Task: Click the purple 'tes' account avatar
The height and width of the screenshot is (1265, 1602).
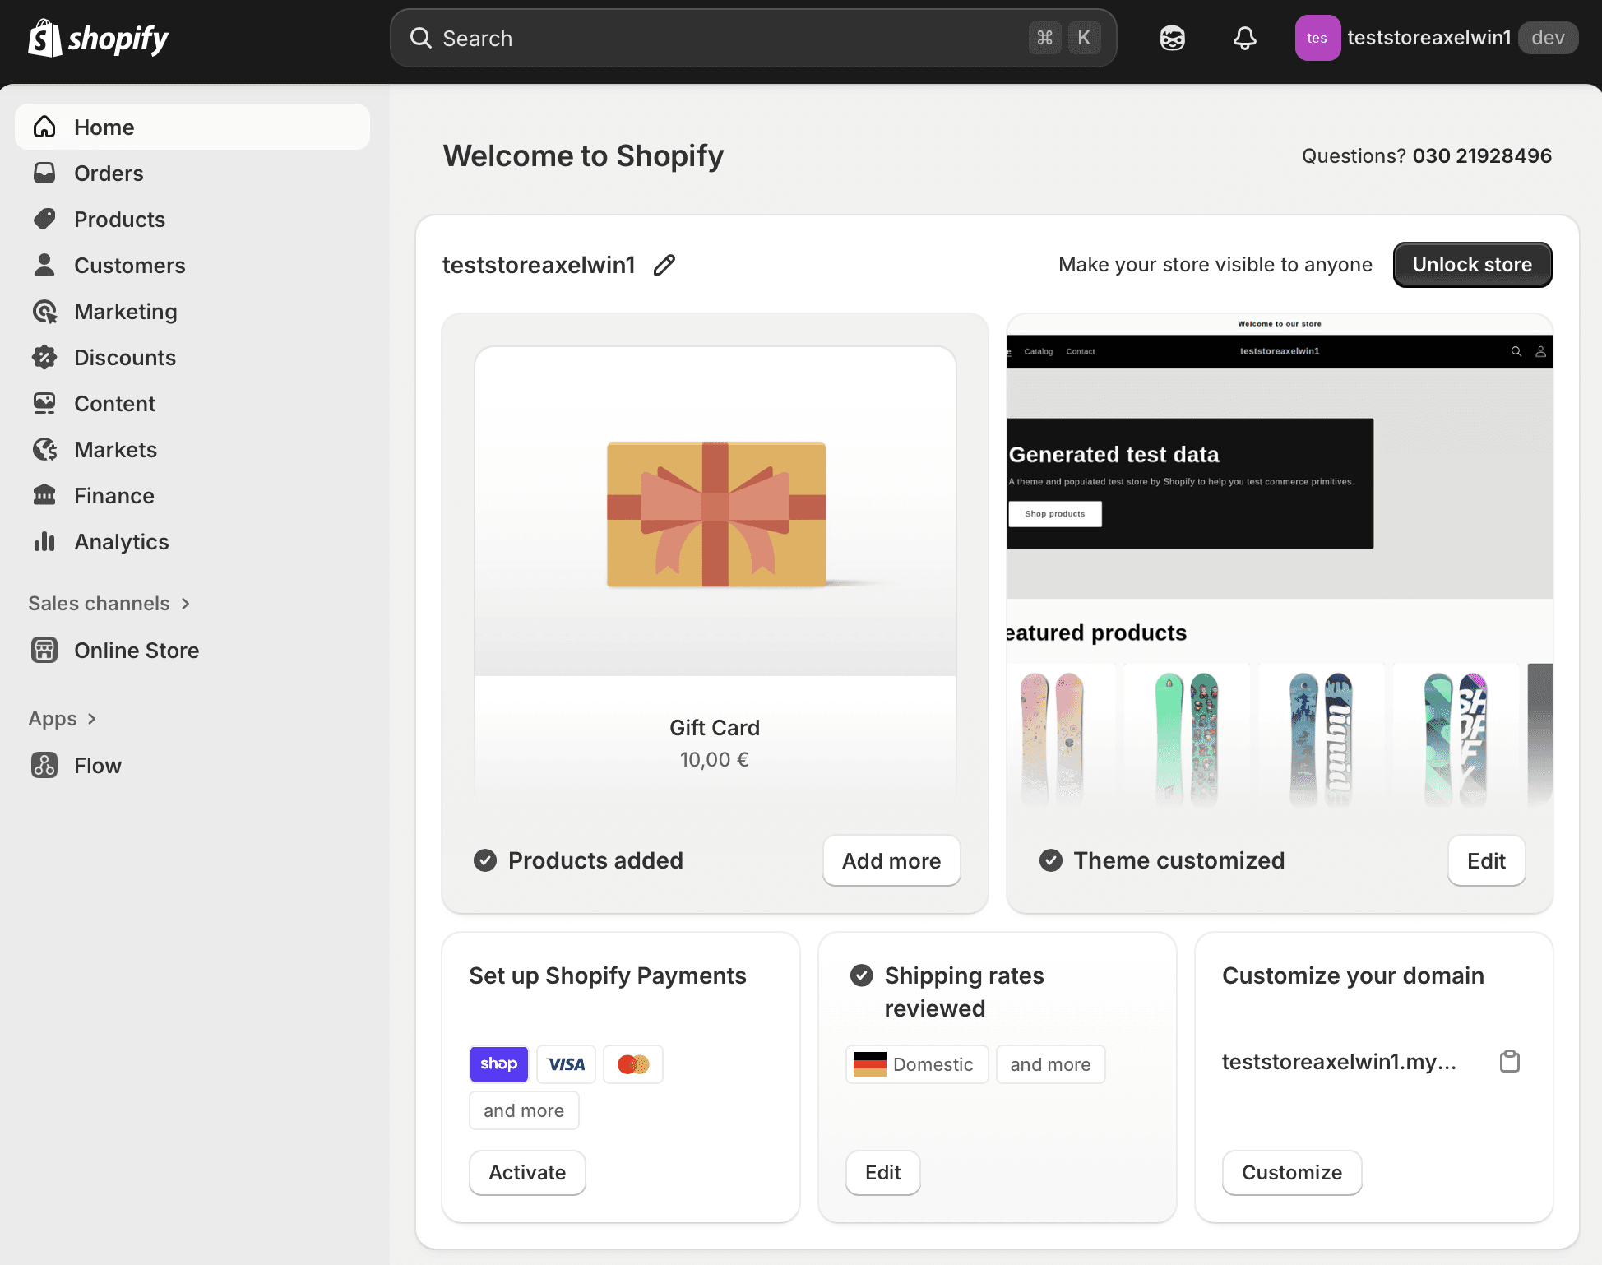Action: 1317,38
